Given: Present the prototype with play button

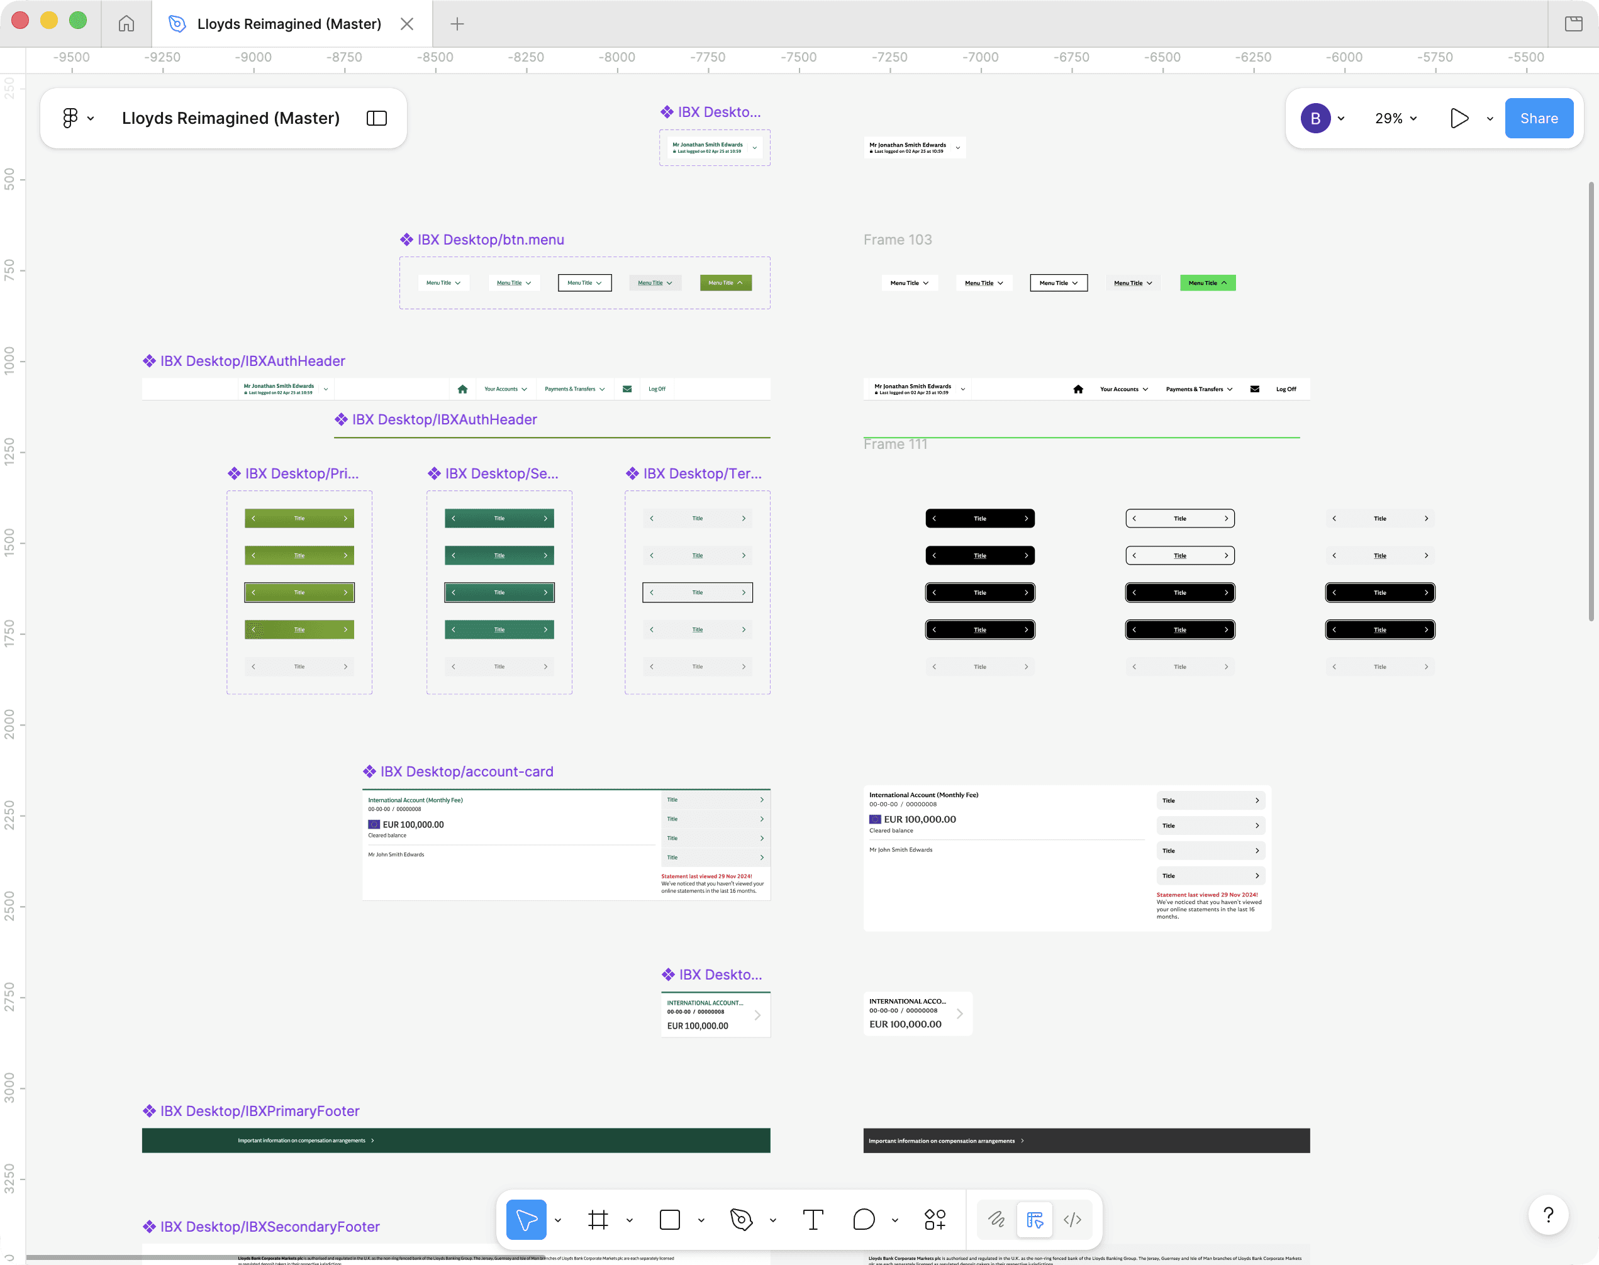Looking at the screenshot, I should coord(1458,118).
